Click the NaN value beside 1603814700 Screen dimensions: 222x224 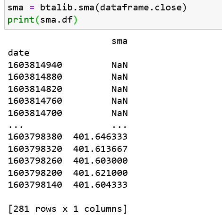(120, 113)
